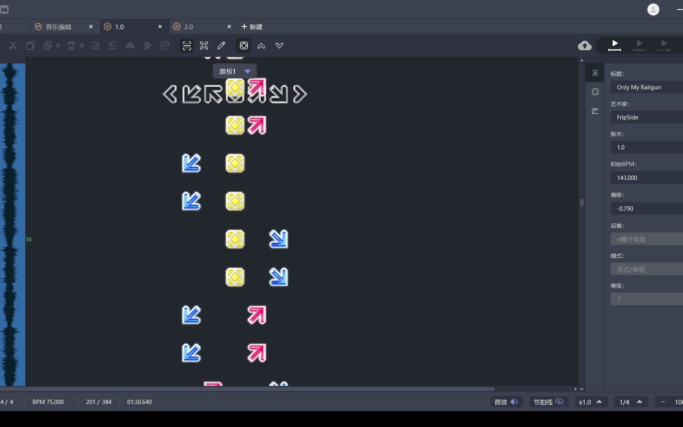Toggle the diamond note tool
This screenshot has height=427, width=683.
244,45
